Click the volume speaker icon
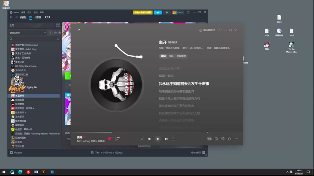 [x=230, y=139]
